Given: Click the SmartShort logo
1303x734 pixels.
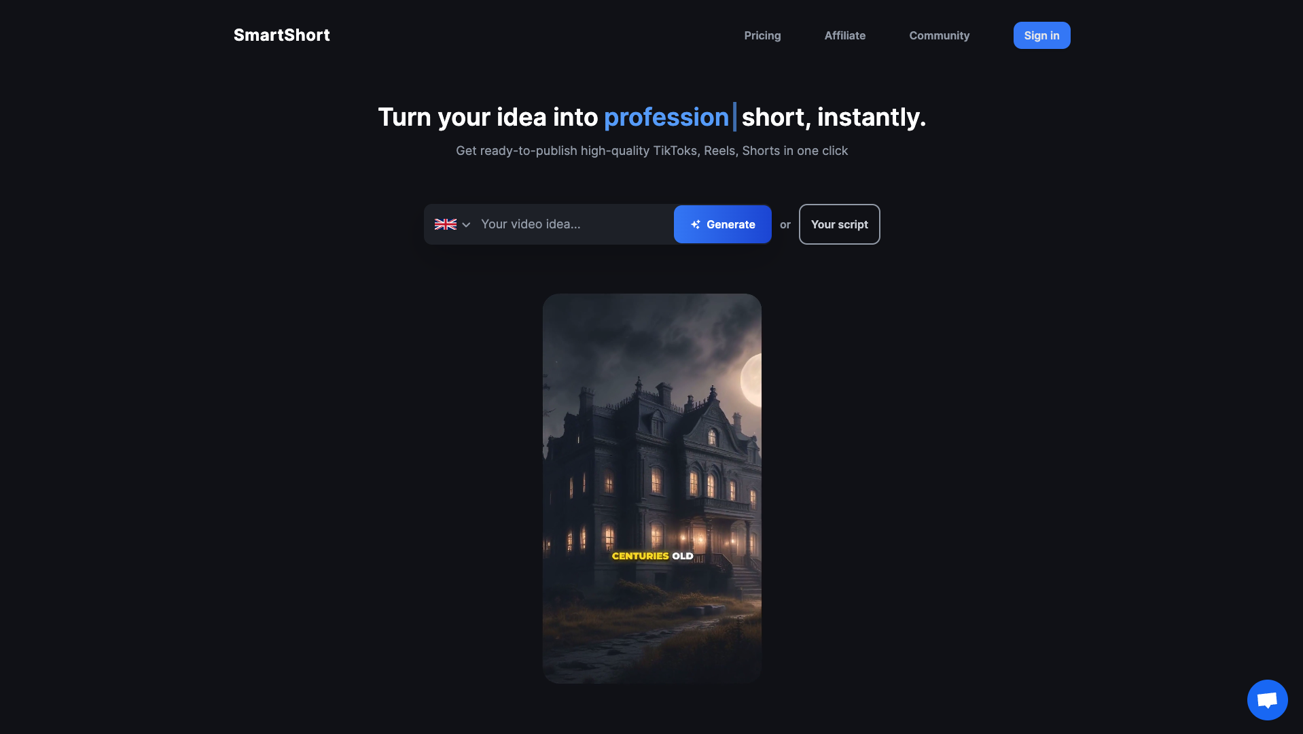Looking at the screenshot, I should [281, 35].
